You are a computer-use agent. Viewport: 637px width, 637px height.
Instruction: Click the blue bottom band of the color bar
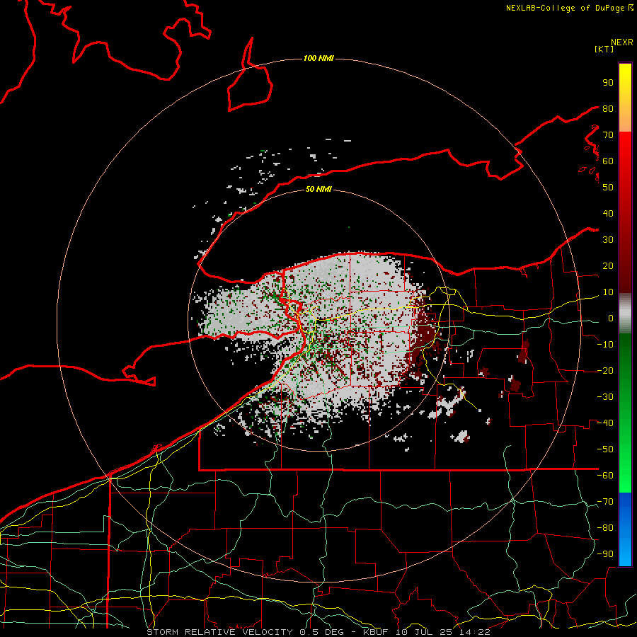pos(625,529)
